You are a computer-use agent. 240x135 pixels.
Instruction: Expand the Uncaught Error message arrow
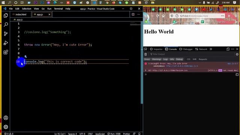[149, 63]
